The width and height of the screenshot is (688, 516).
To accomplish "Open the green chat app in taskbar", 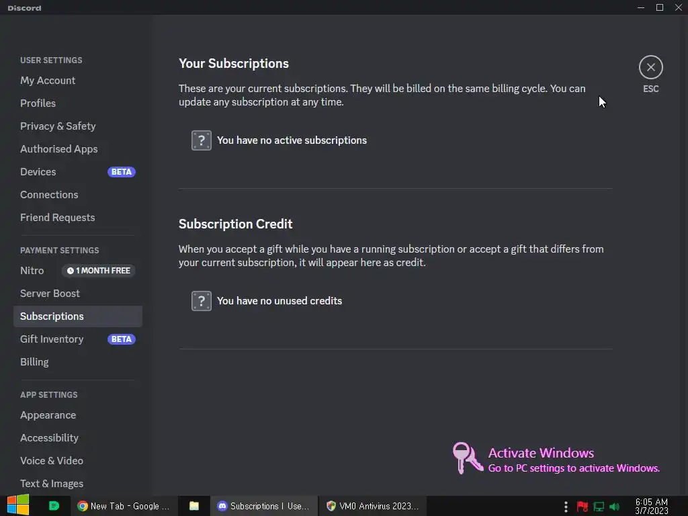I will (x=54, y=506).
